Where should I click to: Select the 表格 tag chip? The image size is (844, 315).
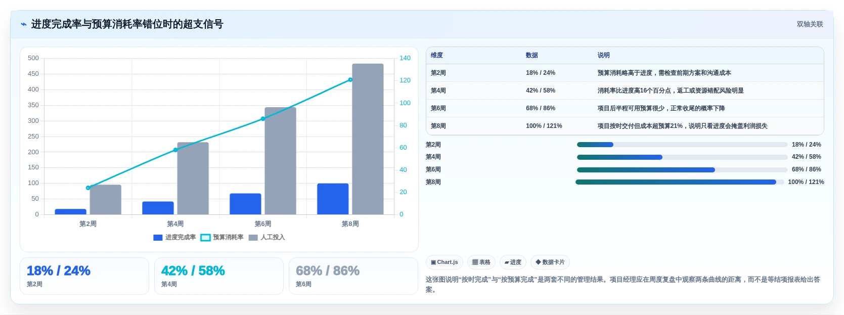(x=481, y=262)
